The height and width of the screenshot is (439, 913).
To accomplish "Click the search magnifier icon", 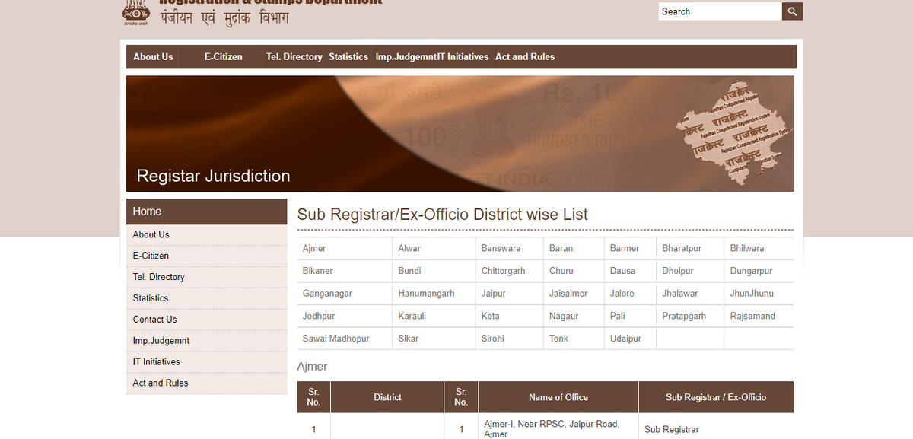I will 791,11.
